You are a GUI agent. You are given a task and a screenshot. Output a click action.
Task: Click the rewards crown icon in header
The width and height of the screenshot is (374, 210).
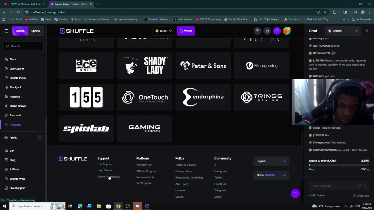(x=267, y=31)
